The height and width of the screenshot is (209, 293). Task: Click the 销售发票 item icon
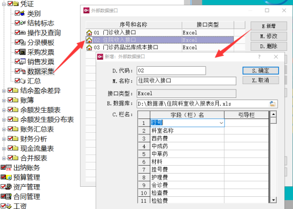point(23,61)
